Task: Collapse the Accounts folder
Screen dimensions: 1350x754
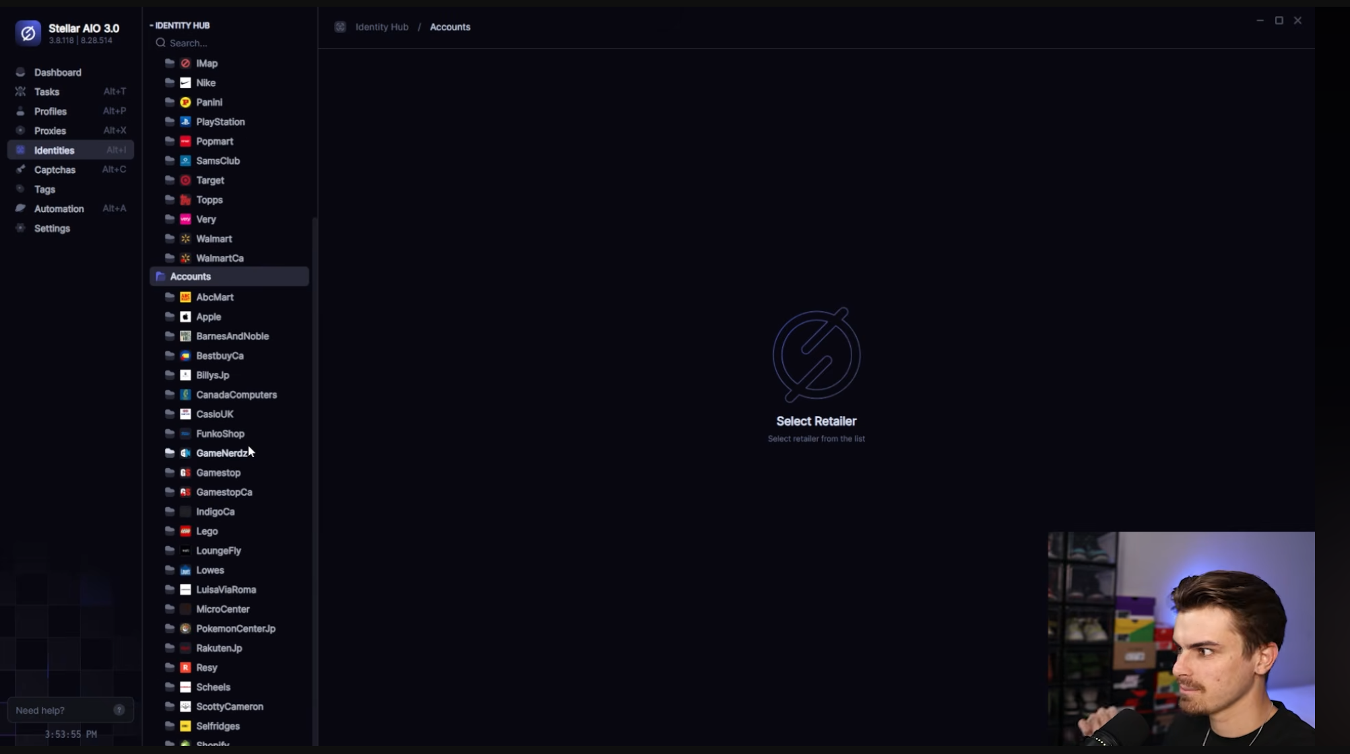Action: click(229, 277)
